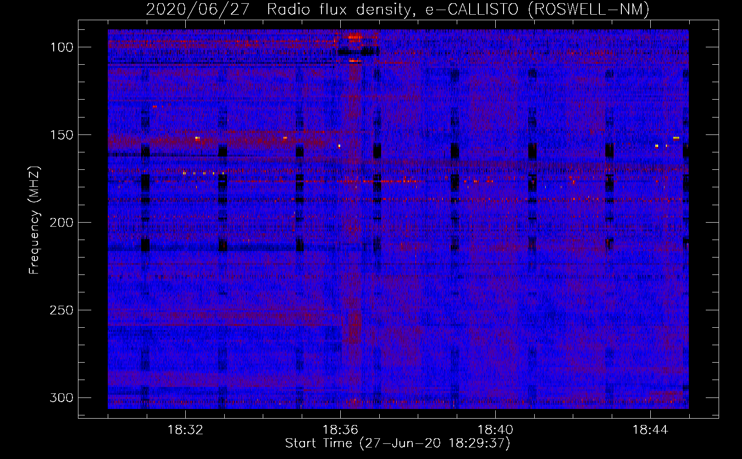Click the 300 frequency tick label
The width and height of the screenshot is (742, 459).
click(x=61, y=397)
